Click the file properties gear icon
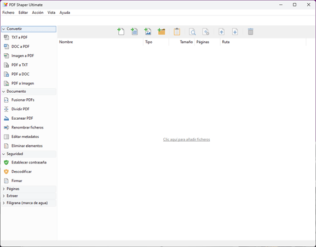This screenshot has width=316, height=247. pos(206,32)
